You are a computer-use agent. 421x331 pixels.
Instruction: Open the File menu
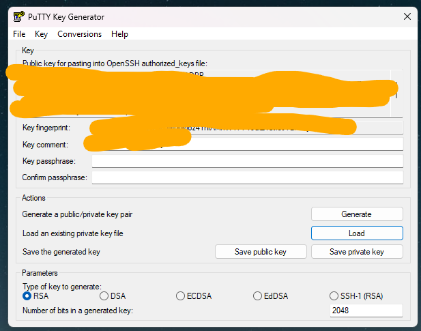coord(19,34)
